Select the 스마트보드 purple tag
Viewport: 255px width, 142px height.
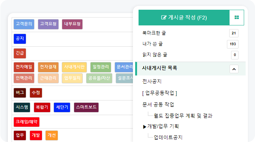click(86, 107)
